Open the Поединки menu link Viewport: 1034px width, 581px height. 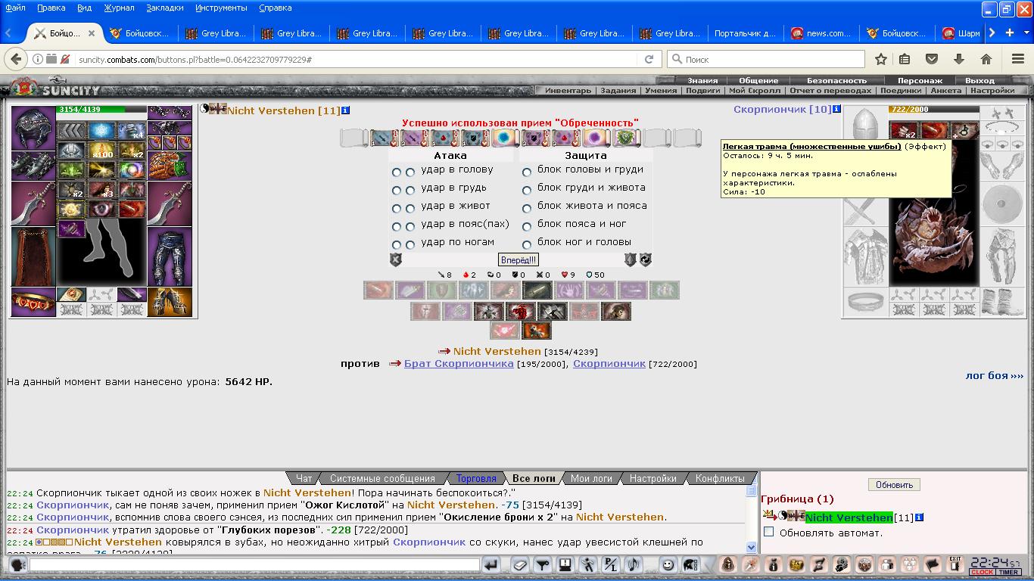click(900, 90)
